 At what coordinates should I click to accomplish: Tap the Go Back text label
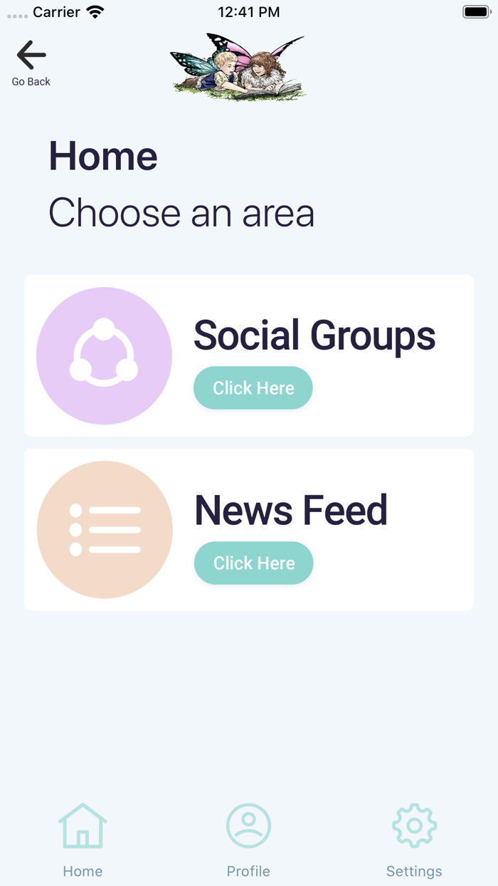pyautogui.click(x=31, y=82)
